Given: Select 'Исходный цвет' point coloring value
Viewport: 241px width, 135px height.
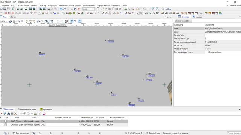Looking at the screenshot, I should pyautogui.click(x=215, y=52).
